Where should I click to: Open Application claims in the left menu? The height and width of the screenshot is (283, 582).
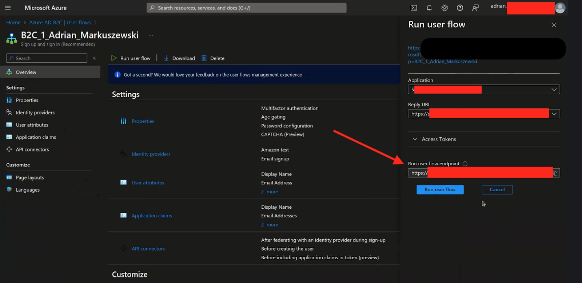(x=36, y=137)
